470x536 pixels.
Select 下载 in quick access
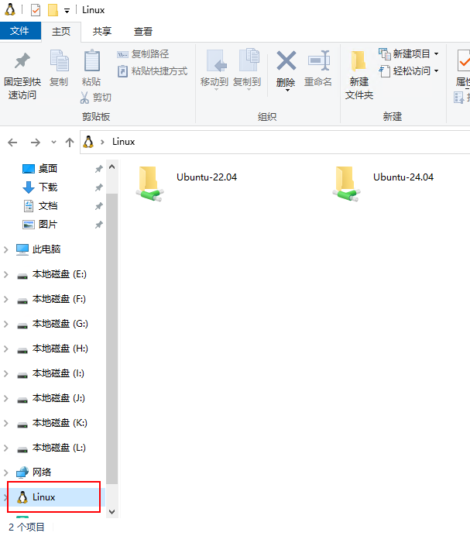click(48, 187)
